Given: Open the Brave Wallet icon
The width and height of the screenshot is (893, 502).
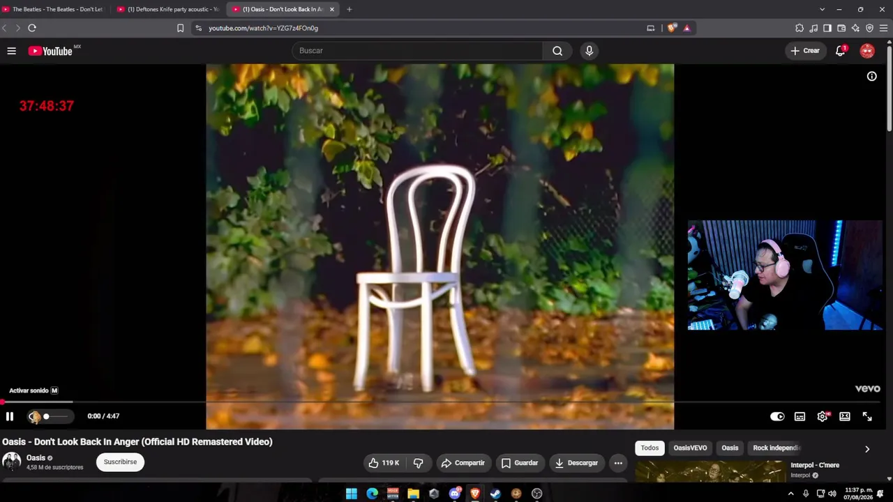Looking at the screenshot, I should 841,28.
